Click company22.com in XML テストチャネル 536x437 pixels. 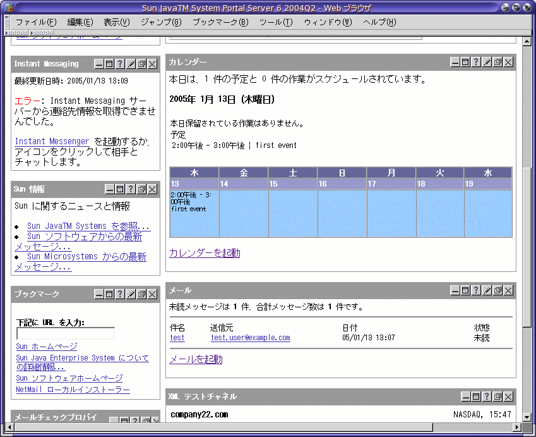(x=200, y=415)
